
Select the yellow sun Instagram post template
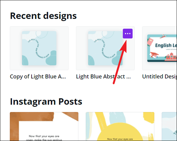(x=120, y=126)
